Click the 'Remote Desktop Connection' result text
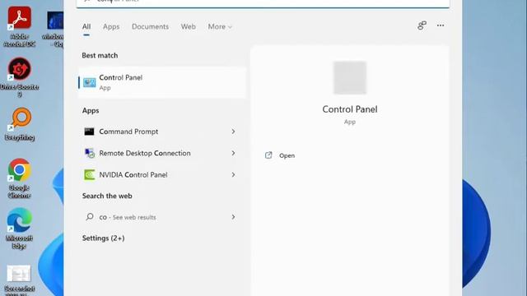527x296 pixels. (145, 153)
